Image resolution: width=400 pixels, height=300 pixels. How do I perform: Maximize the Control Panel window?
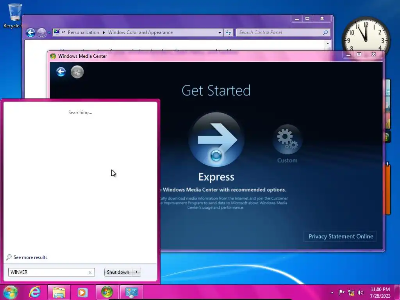(x=307, y=19)
